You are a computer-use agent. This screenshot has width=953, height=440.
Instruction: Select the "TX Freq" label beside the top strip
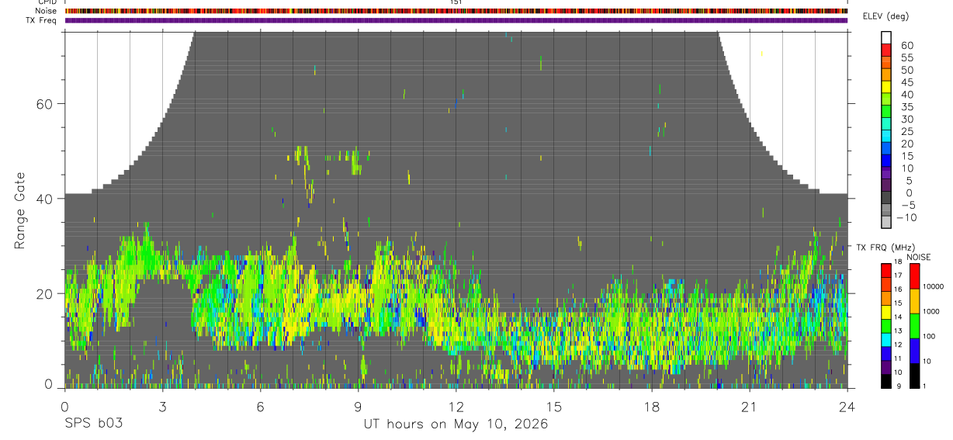point(43,20)
